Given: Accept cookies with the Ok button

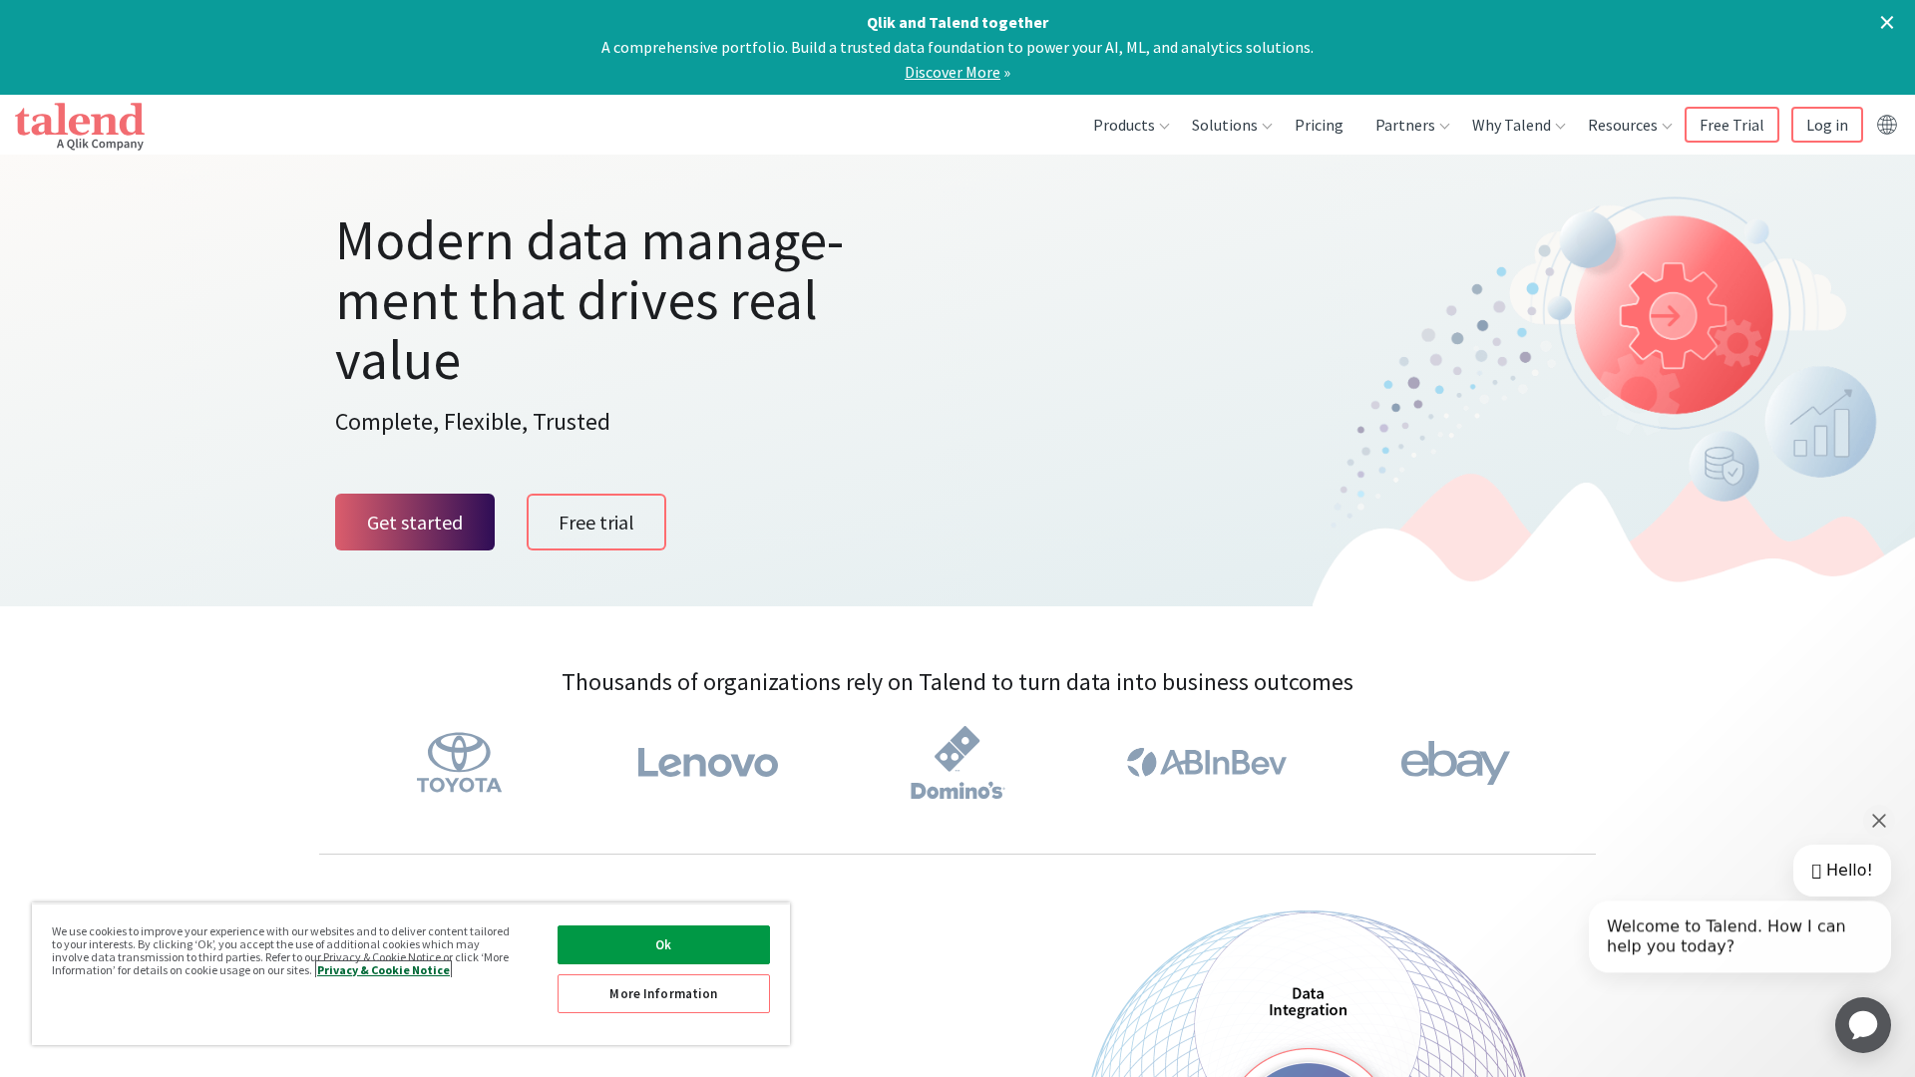Looking at the screenshot, I should [x=663, y=944].
